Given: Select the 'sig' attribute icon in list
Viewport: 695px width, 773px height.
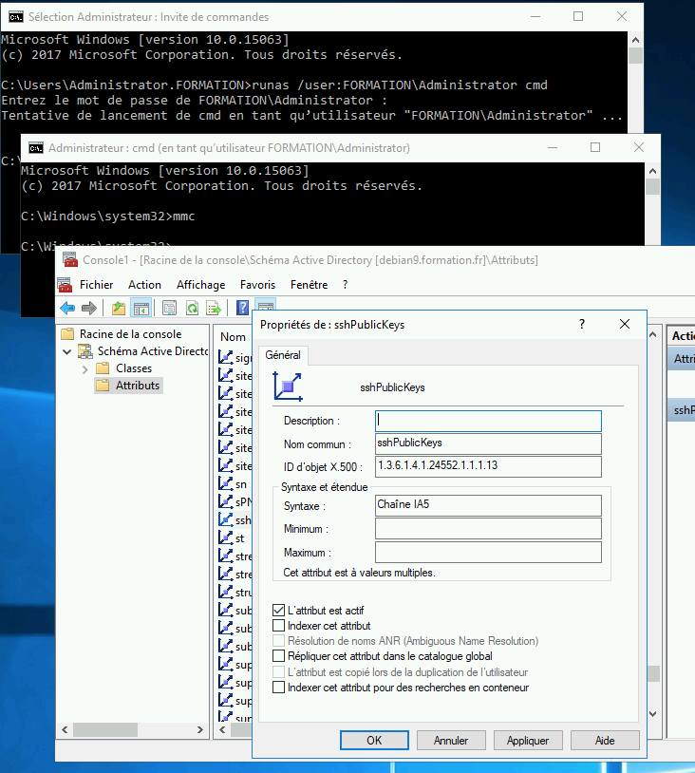Looking at the screenshot, I should pos(226,357).
